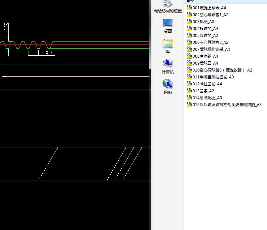Select the Computer (计算机) sidebar icon
The image size is (267, 230).
click(168, 67)
